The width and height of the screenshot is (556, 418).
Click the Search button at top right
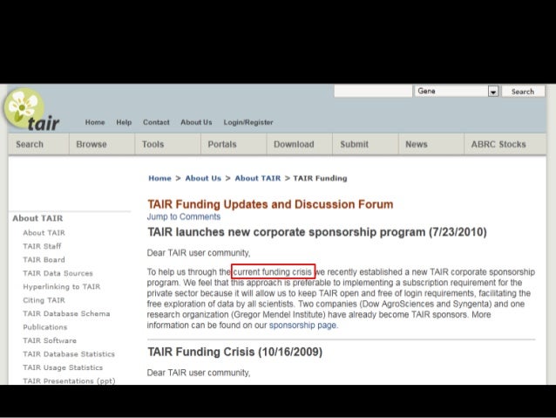point(523,92)
